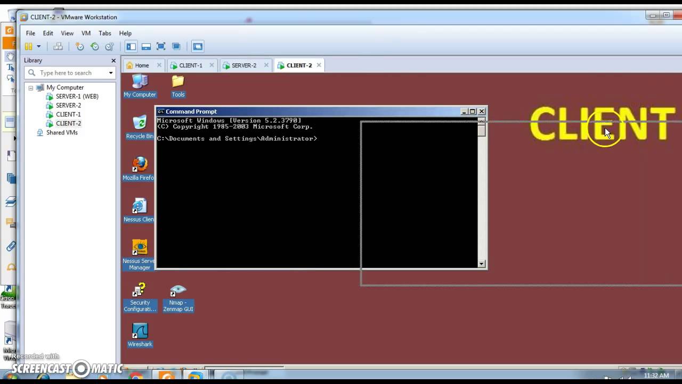
Task: Click the 11:32 AM taskbar clock
Action: click(x=656, y=376)
